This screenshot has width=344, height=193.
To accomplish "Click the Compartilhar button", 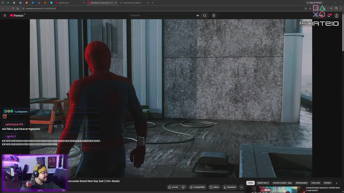I will pyautogui.click(x=197, y=187).
